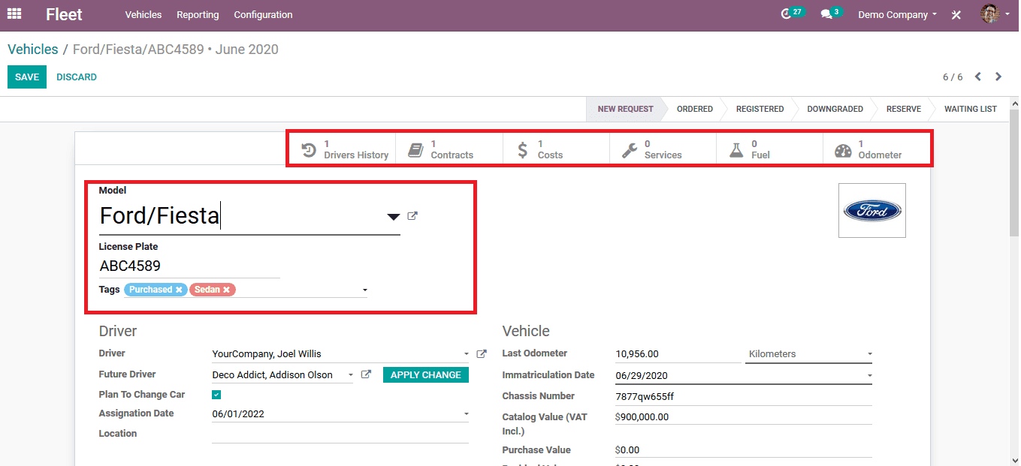Screen dimensions: 1021x466
Task: Click the Ford logo image
Action: coord(872,211)
